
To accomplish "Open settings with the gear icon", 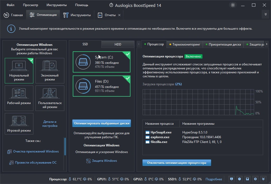I will click(255, 179).
